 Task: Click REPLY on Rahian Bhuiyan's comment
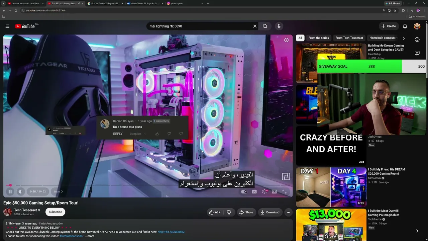point(118,134)
